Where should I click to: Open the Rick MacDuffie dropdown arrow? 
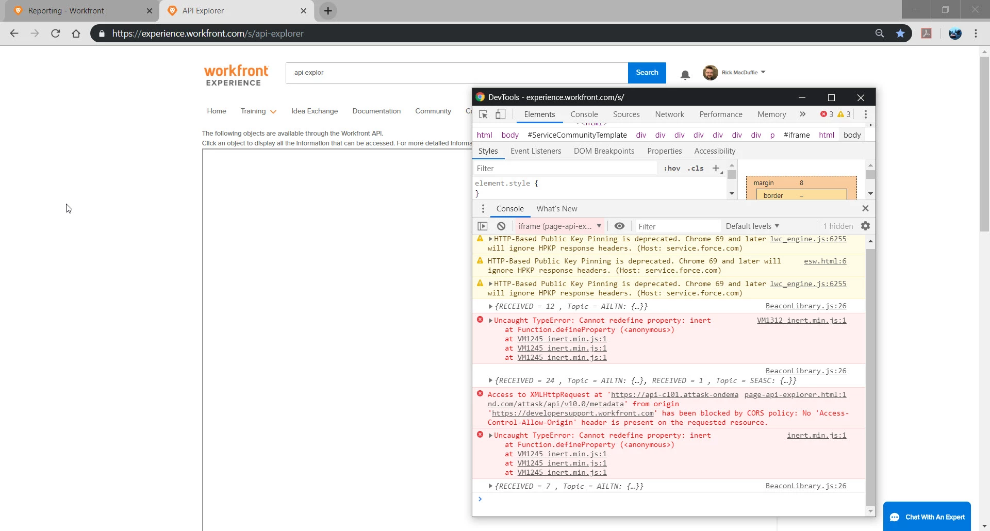coord(763,72)
